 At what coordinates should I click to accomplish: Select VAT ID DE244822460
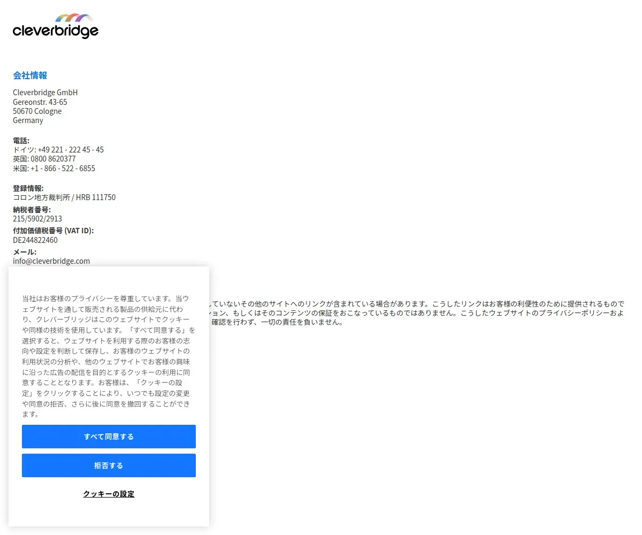(x=35, y=240)
